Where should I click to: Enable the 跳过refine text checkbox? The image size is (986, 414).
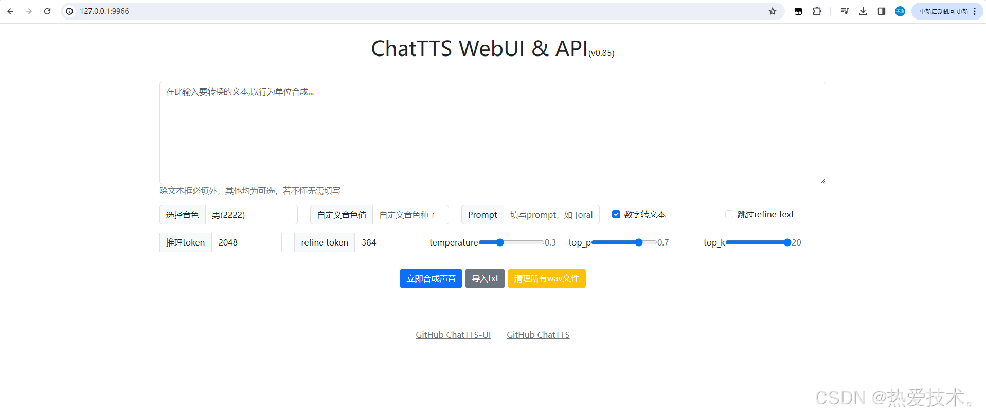point(729,214)
